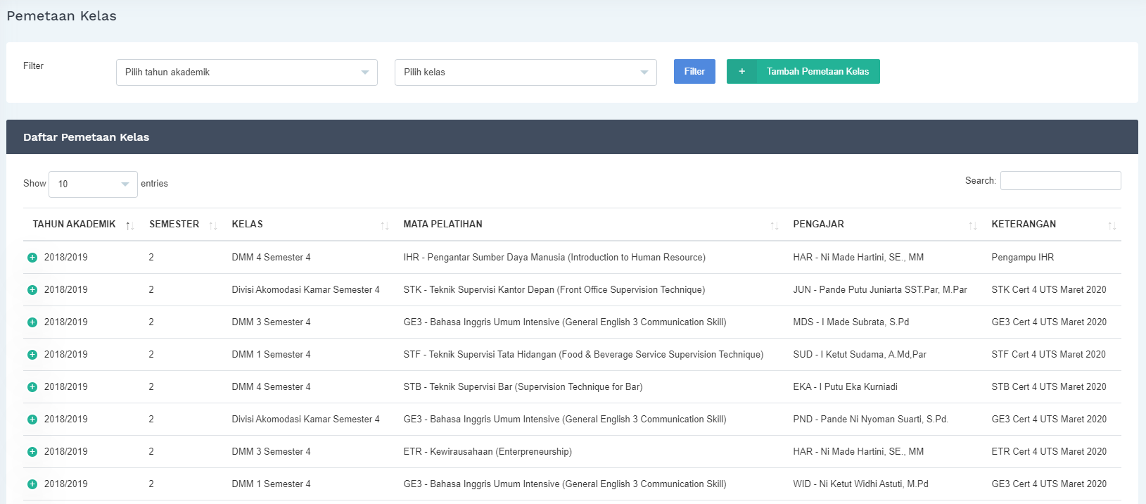Expand the STK Teknik Supervisi Kantor Depan row
Screen dimensions: 1146x504
[32, 290]
